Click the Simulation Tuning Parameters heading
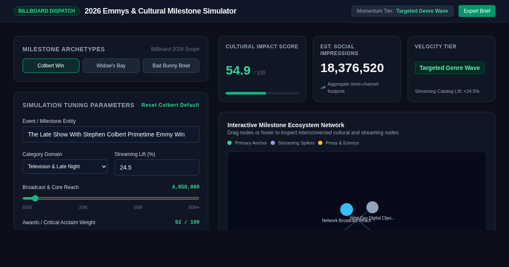This screenshot has height=267, width=509. 78,105
